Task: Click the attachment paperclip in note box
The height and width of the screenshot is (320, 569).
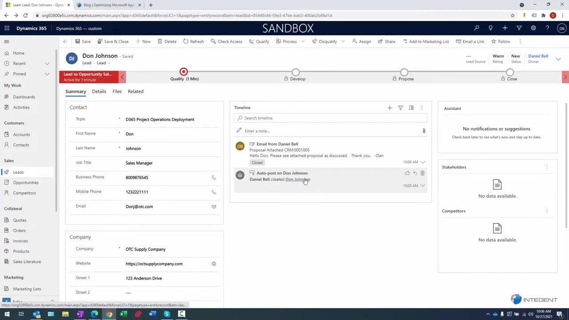Action: coord(424,131)
